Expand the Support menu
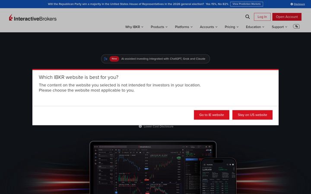Image resolution: width=311 pixels, height=194 pixels. coord(279,27)
